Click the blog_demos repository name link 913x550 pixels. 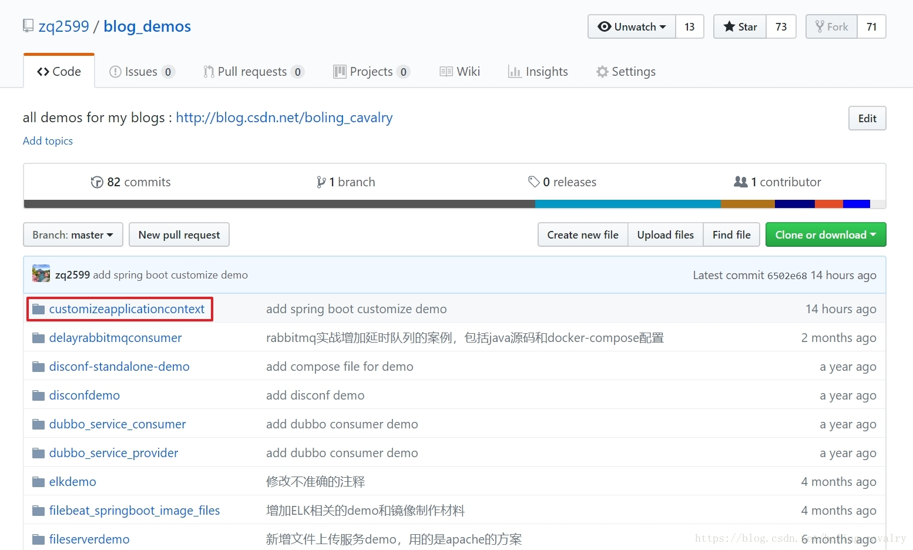click(147, 26)
